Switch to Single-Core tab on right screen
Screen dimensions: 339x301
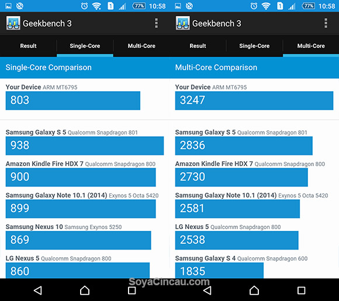pyautogui.click(x=254, y=46)
